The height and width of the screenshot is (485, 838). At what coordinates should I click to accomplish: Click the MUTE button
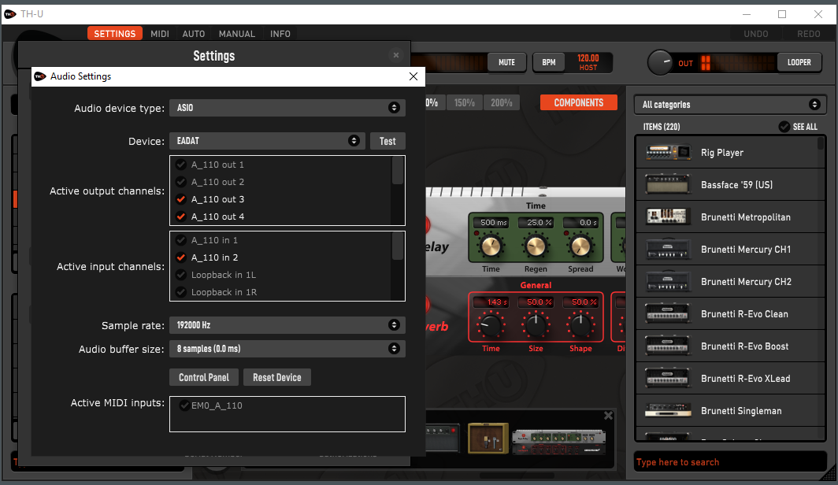tap(506, 62)
